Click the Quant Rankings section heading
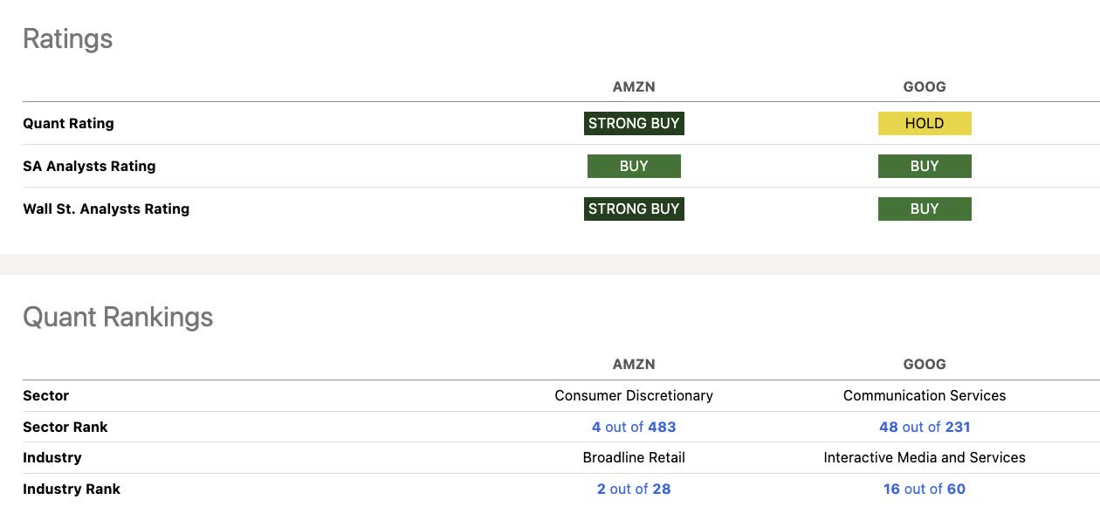Viewport: 1100px width, 527px height. pyautogui.click(x=118, y=317)
